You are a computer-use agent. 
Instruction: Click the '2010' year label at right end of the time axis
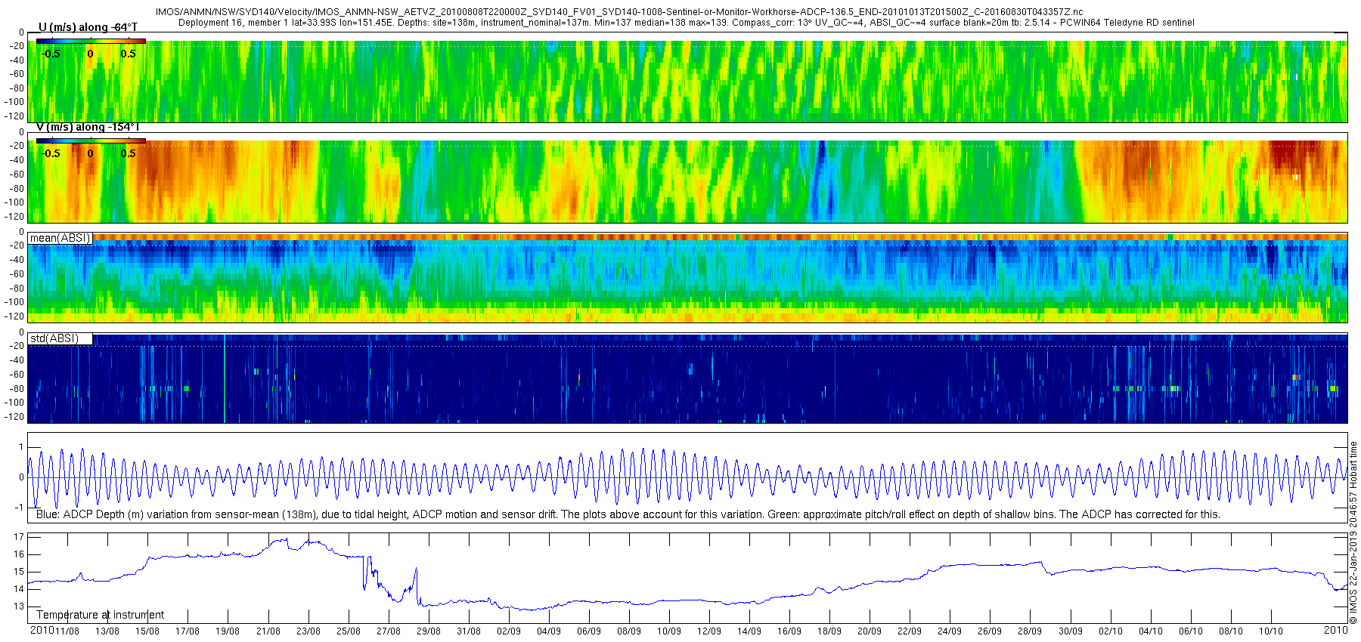[x=1336, y=630]
